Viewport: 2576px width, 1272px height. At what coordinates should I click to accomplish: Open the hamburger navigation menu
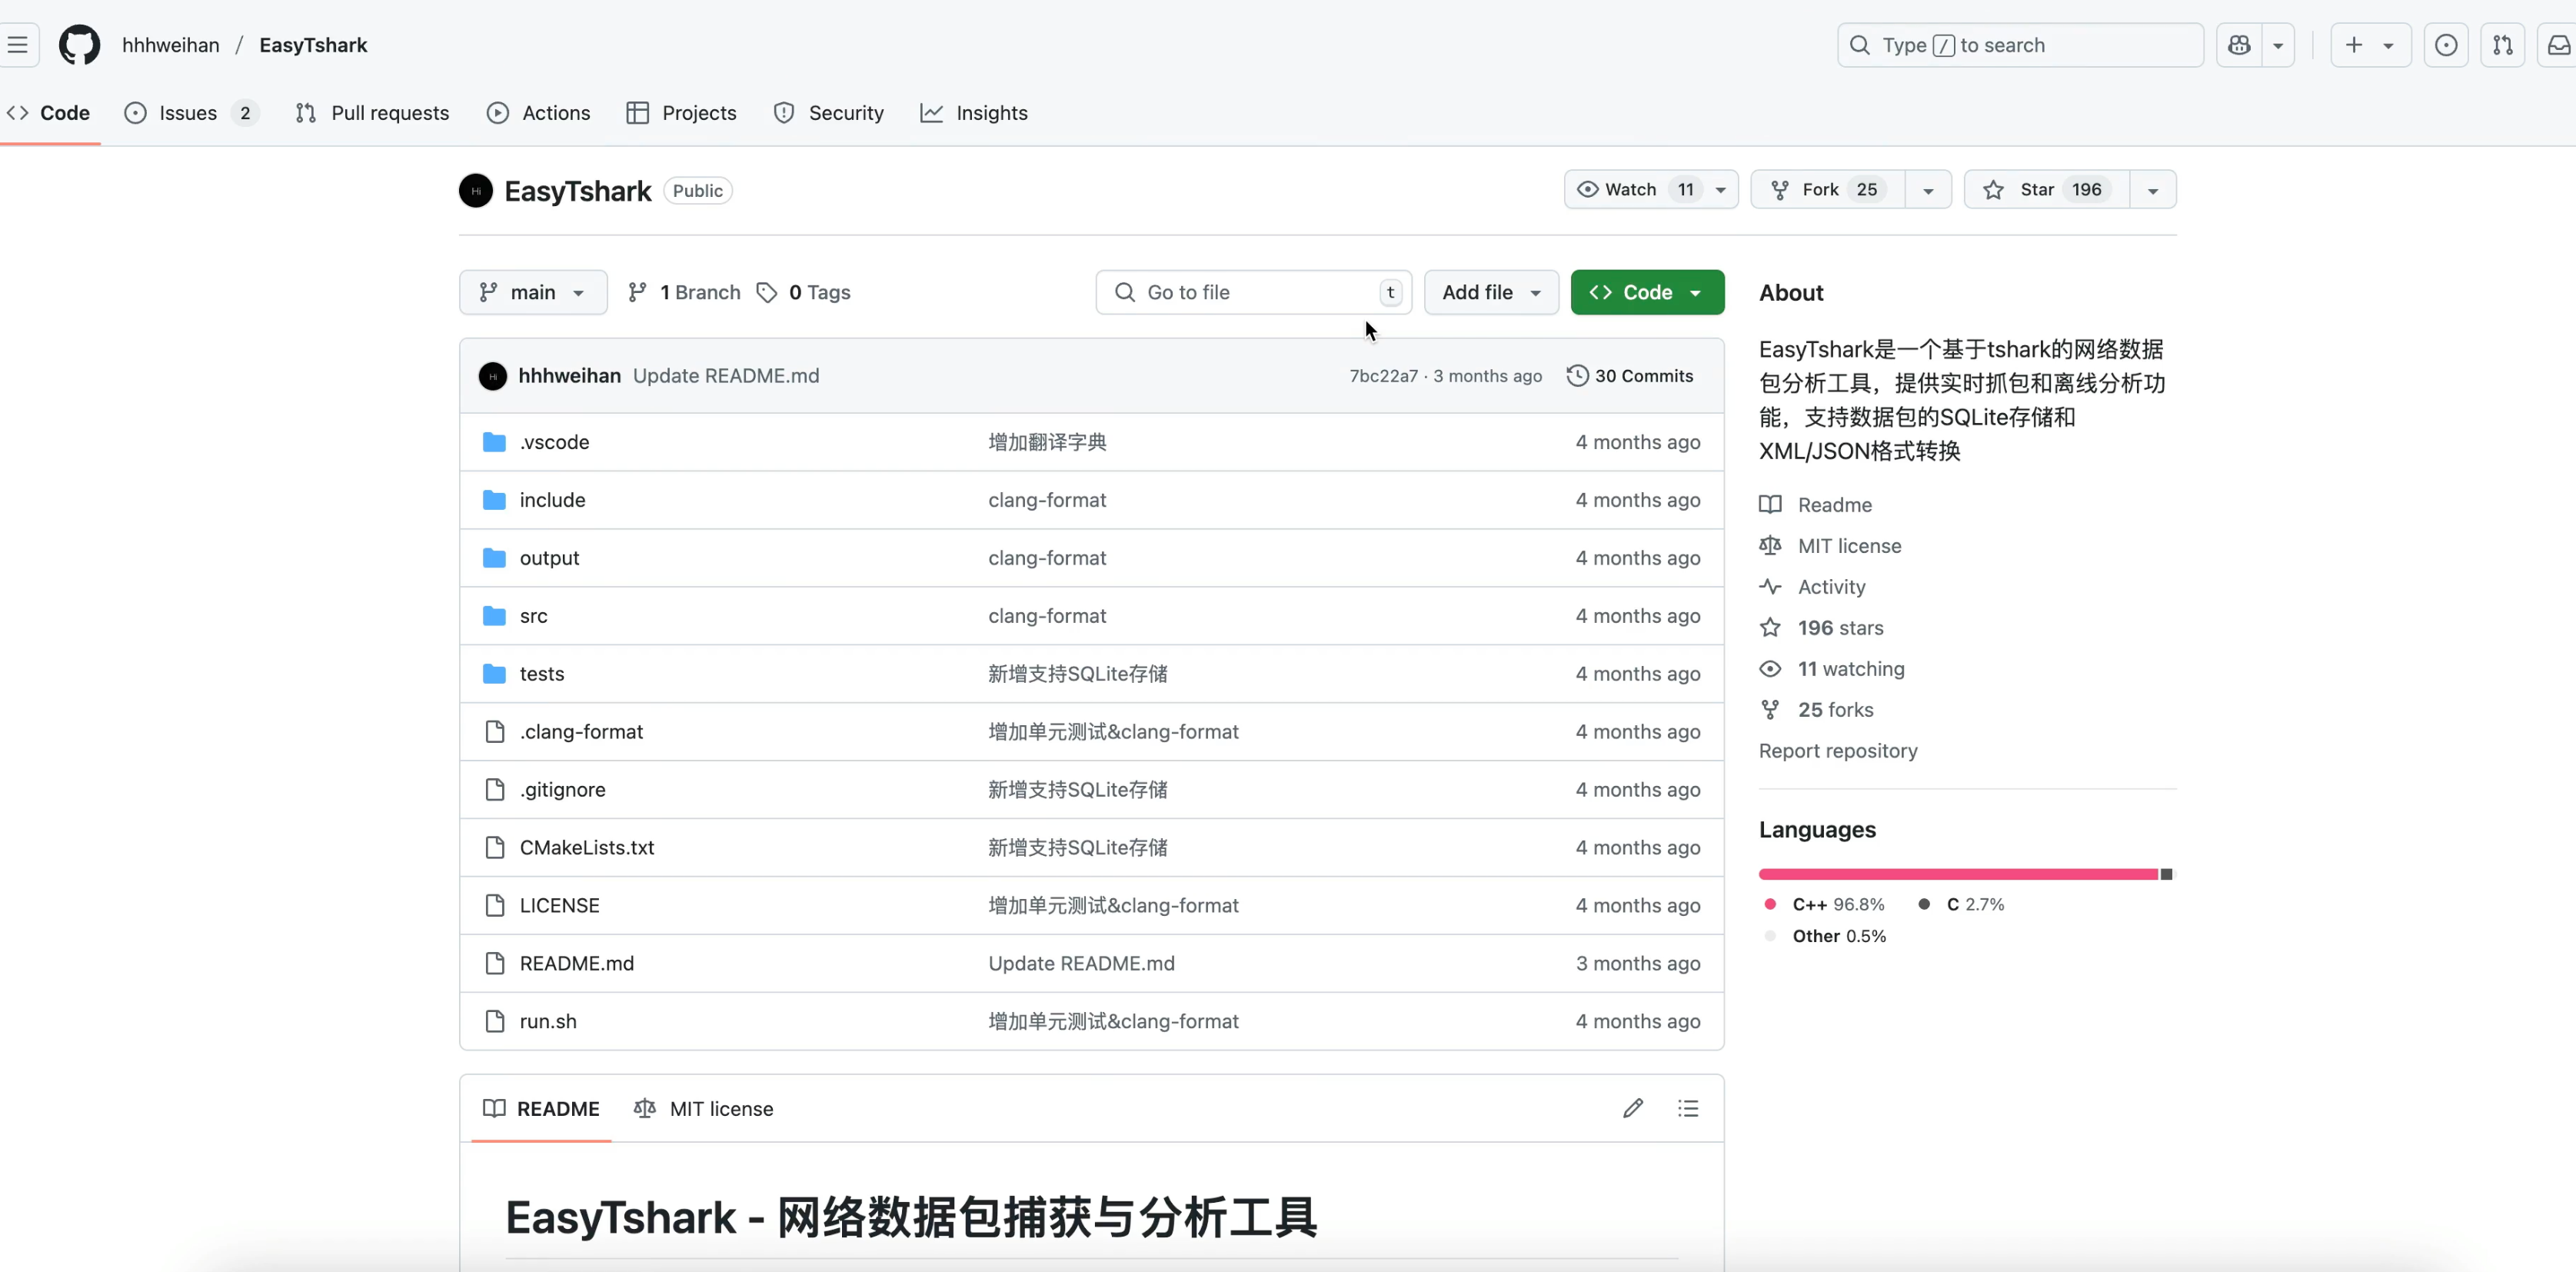coord(17,45)
